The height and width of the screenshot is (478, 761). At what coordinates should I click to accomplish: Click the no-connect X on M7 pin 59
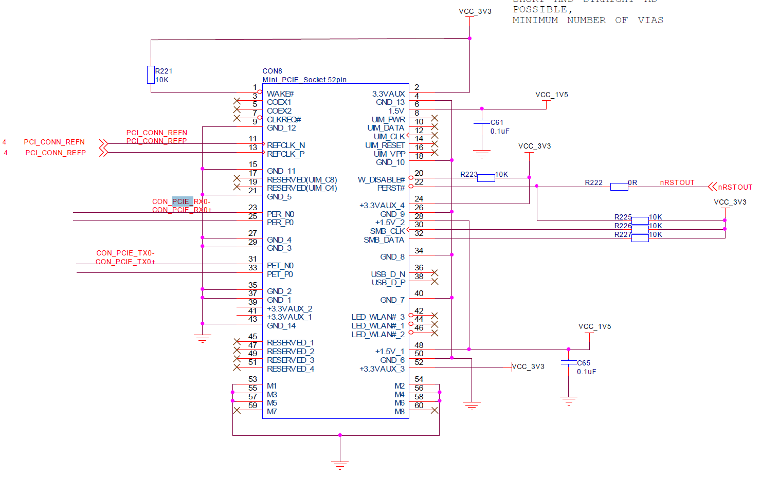coord(237,410)
